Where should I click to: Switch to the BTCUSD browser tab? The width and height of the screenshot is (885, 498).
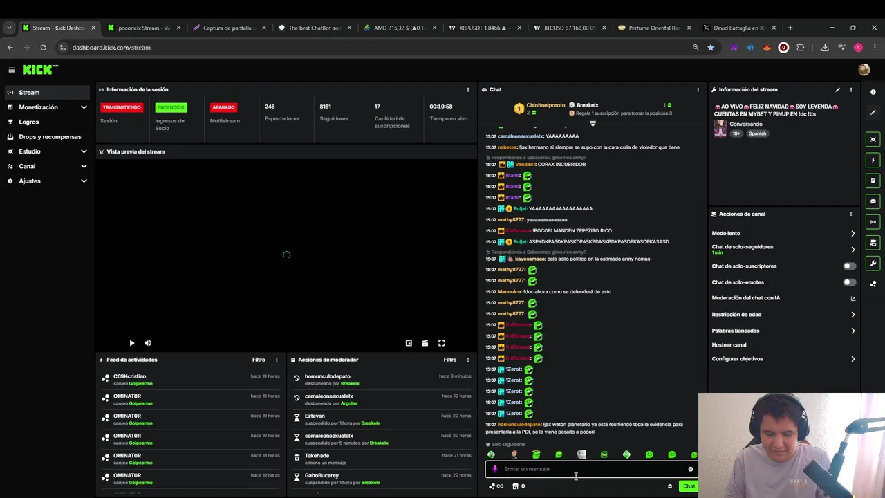(x=570, y=28)
